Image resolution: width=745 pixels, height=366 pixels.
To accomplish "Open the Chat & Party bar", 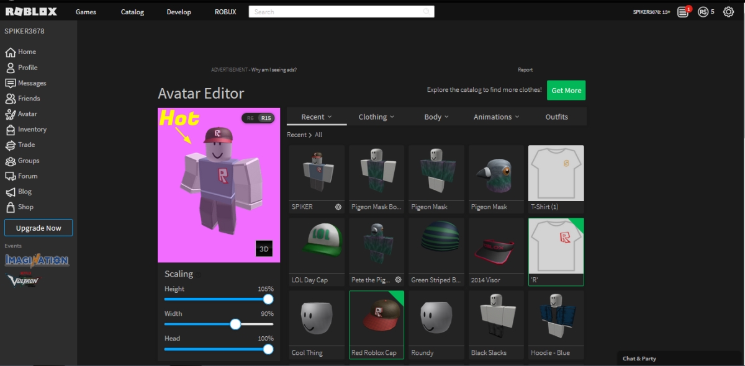I will 680,359.
